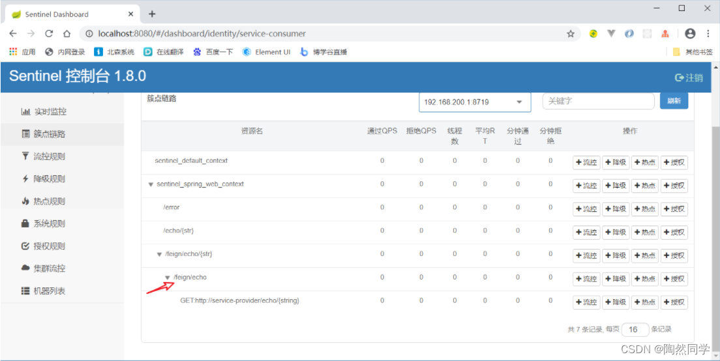Add 授权 rule for /error

pyautogui.click(x=674, y=209)
